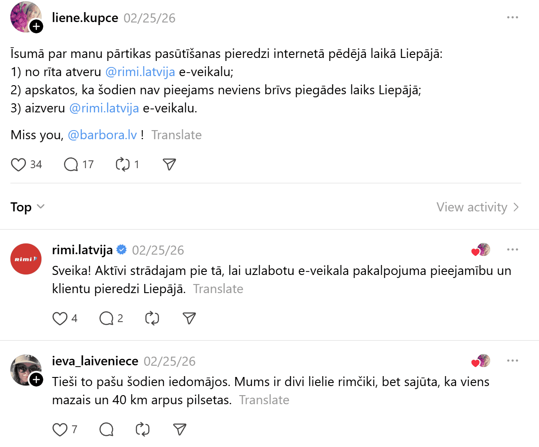This screenshot has height=447, width=539.
Task: Open more options for liene.kupce's post
Action: pyautogui.click(x=512, y=18)
